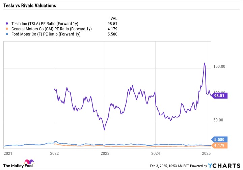Click the 50.00 y-axis label
This screenshot has width=243, height=170.
(x=218, y=120)
